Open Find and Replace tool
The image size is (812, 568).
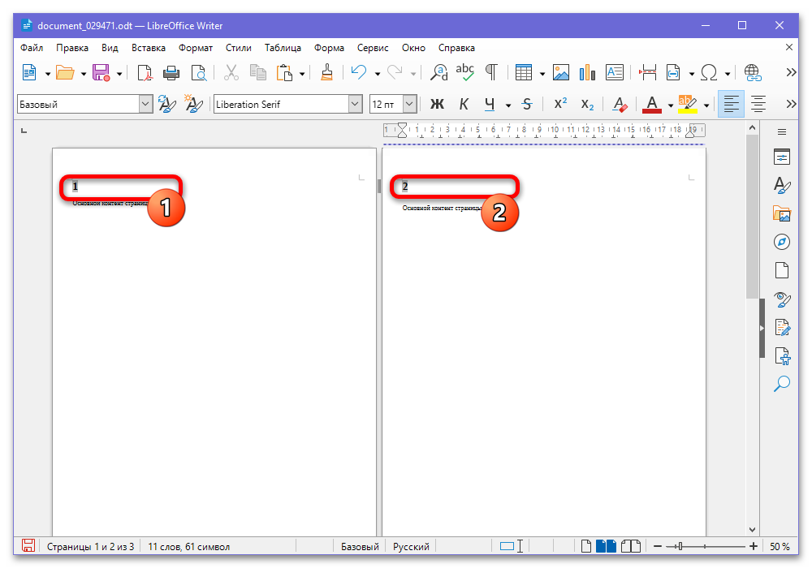(x=439, y=73)
